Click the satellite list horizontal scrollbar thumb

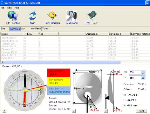(x=62, y=63)
